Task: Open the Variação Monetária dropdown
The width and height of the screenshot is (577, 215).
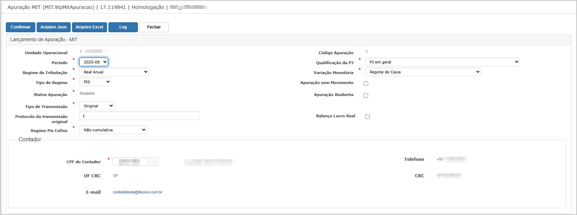Action: point(423,72)
